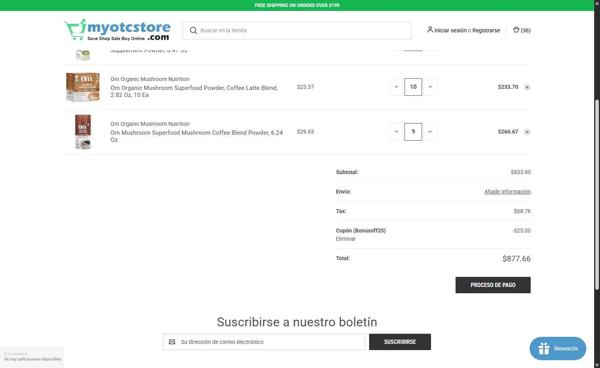Open the Rewards gift widget

558,349
